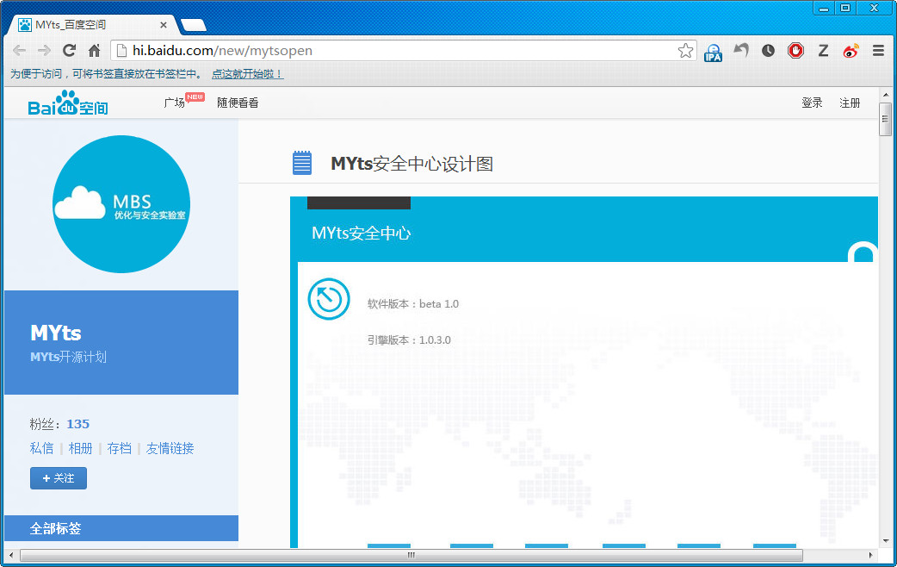Click the MYts开源计划 subtitle

(68, 357)
